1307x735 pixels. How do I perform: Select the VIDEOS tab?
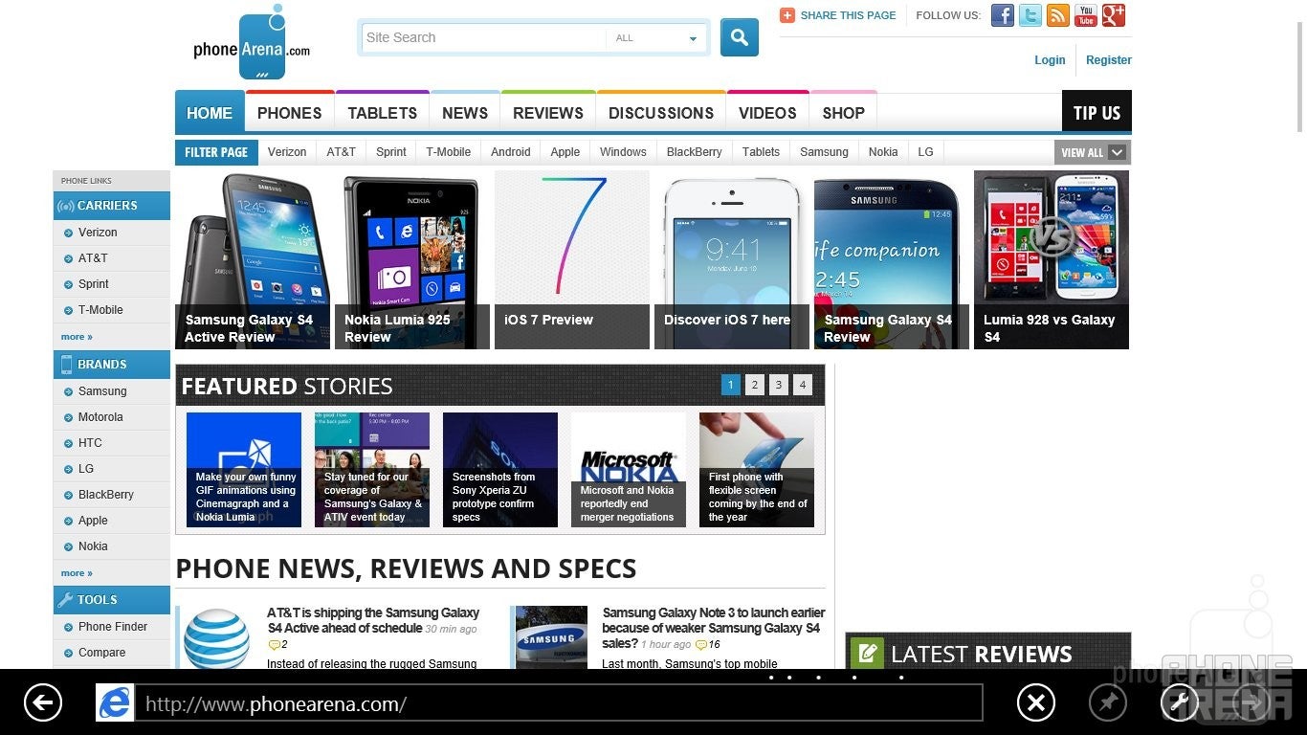tap(767, 113)
